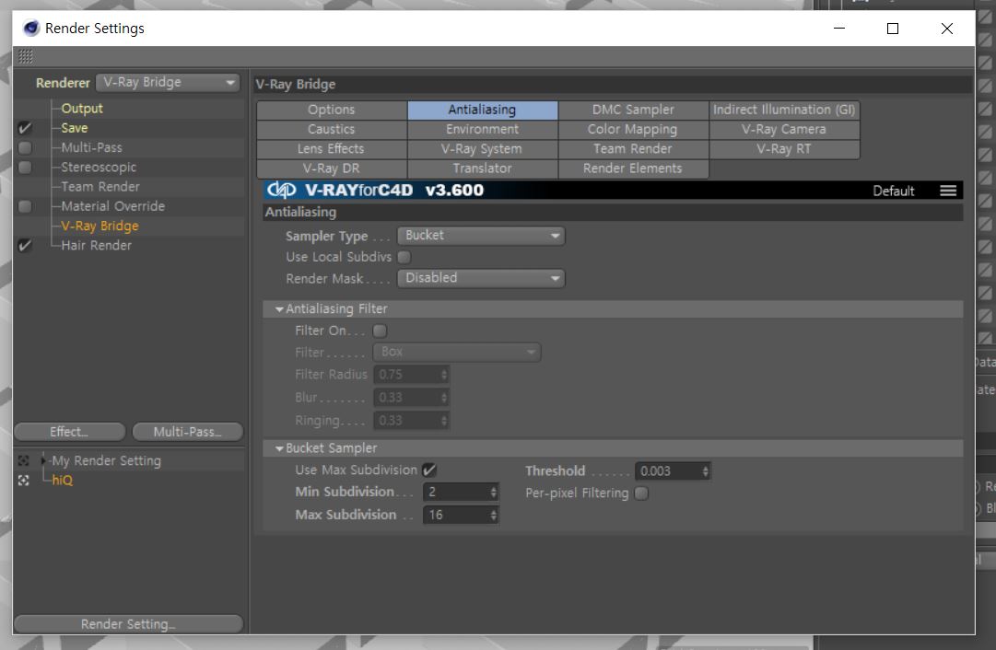The image size is (996, 650).
Task: Open the Lens Effects tab
Action: 332,149
